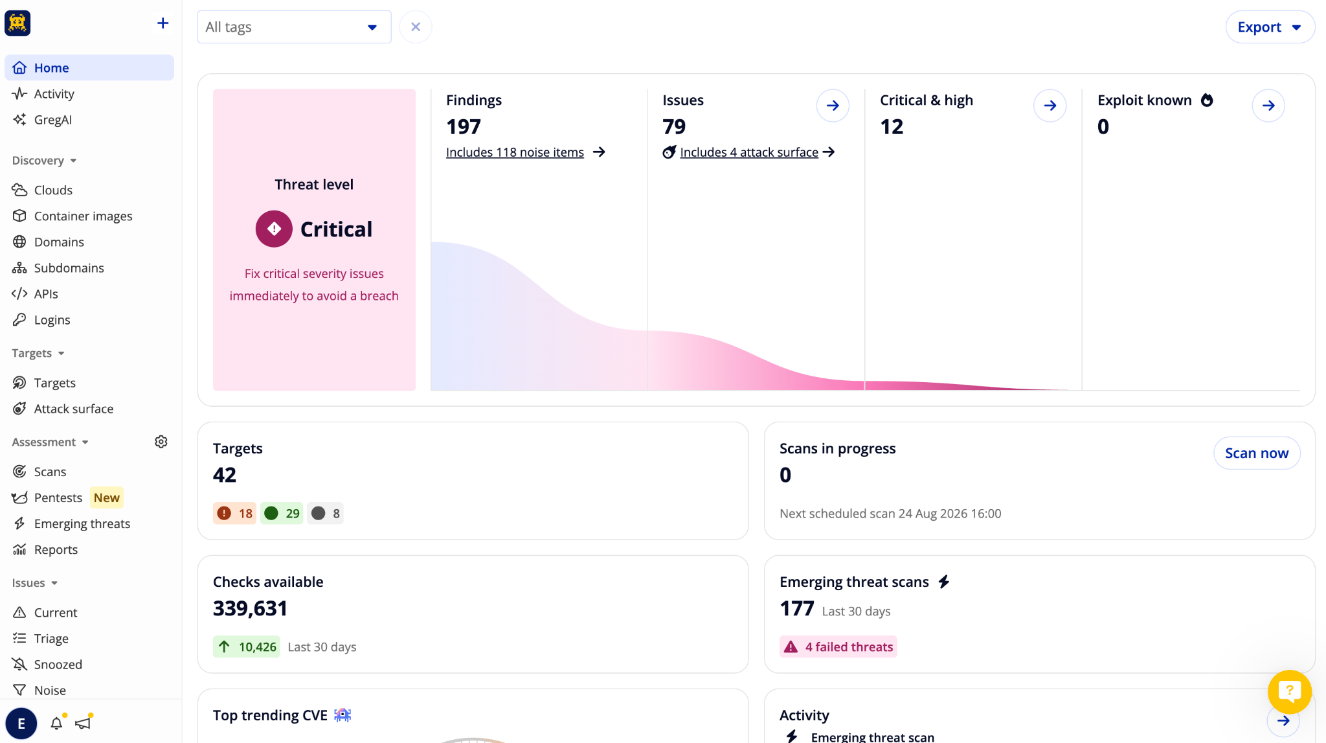Image resolution: width=1326 pixels, height=743 pixels.
Task: Open the All tags dropdown
Action: point(294,27)
